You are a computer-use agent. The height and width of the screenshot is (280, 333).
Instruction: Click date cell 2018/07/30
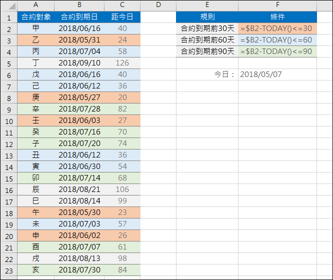click(79, 270)
